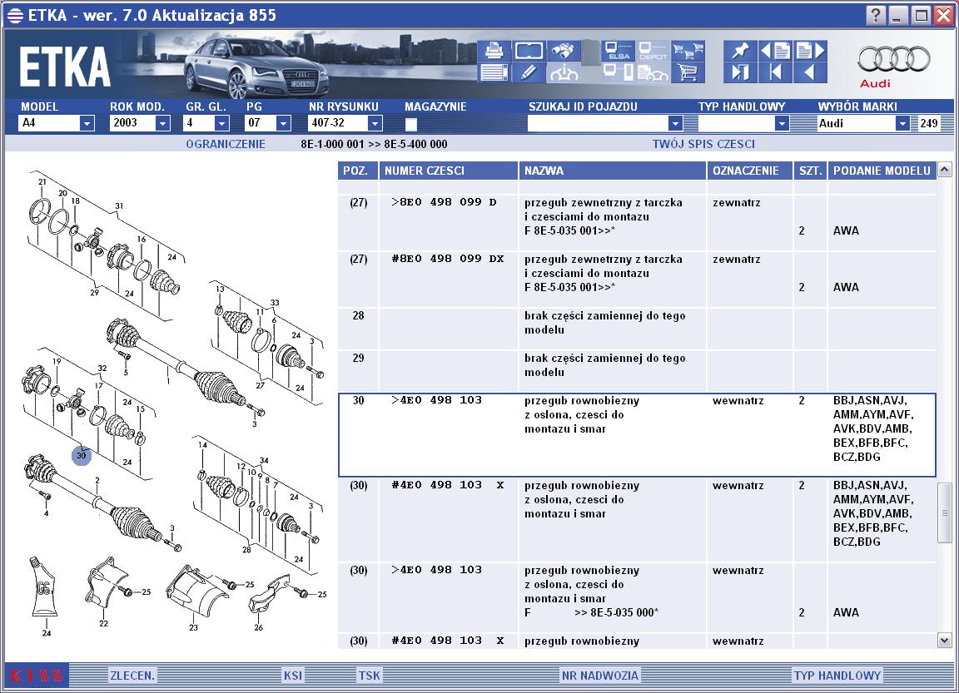Image resolution: width=959 pixels, height=693 pixels.
Task: Click the TSK status bar item
Action: click(369, 676)
